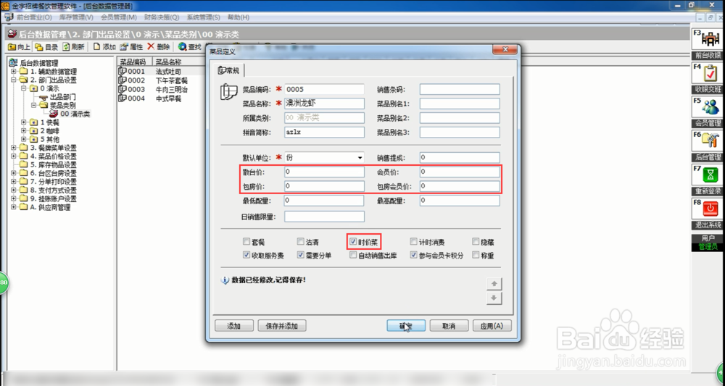Enable the 套餐 checkbox
The height and width of the screenshot is (386, 725).
point(246,241)
